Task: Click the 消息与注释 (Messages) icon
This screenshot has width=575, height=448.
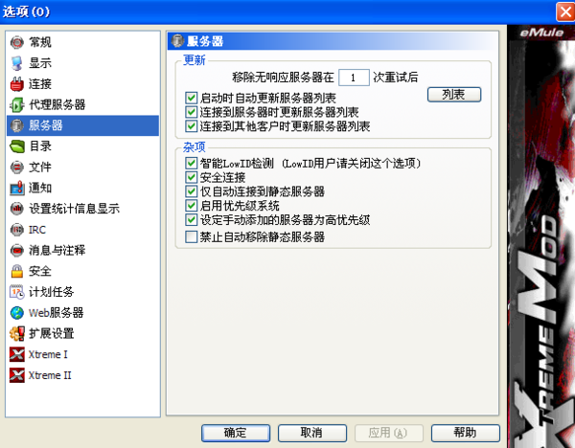Action: pyautogui.click(x=17, y=251)
